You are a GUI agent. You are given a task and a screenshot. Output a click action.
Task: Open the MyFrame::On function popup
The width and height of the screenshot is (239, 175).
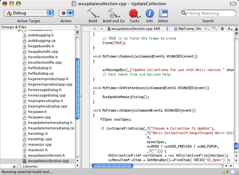coord(188,29)
